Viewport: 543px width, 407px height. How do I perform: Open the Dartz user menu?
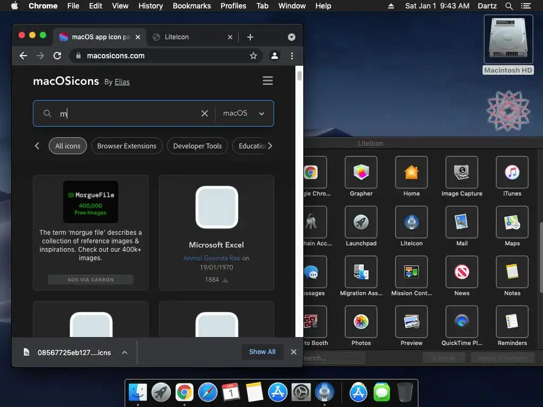coord(487,6)
